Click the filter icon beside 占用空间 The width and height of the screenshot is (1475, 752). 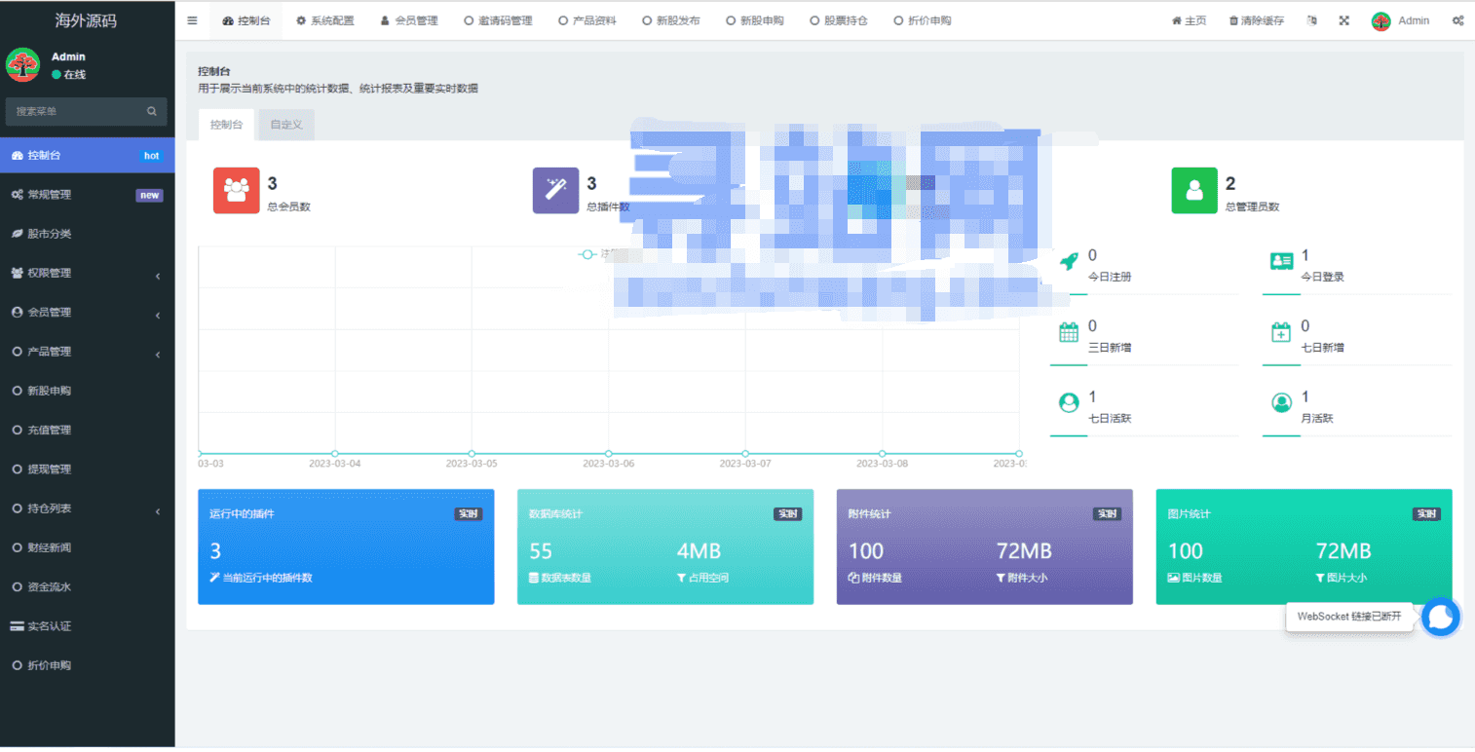point(681,578)
